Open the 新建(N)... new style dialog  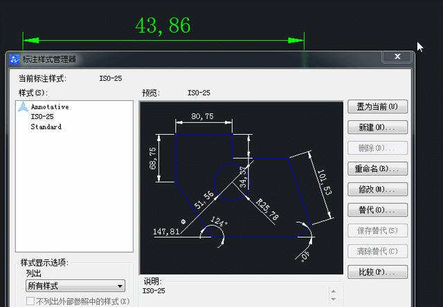point(377,127)
